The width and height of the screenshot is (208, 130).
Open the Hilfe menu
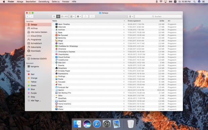(74, 2)
